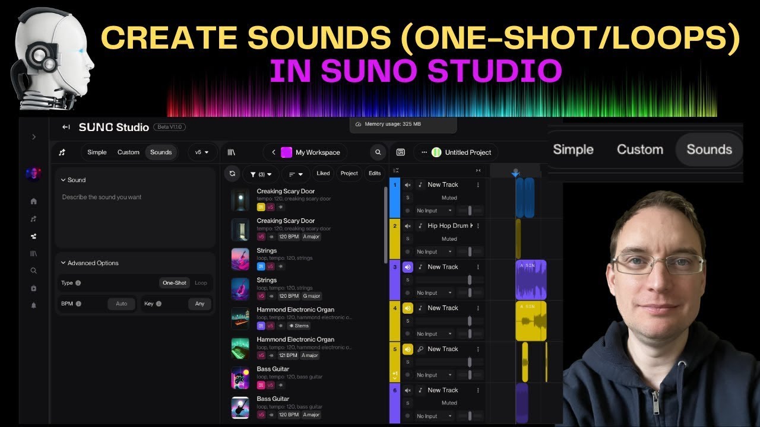
Task: Click the back arrow beside SUNO Studio
Action: tap(66, 127)
